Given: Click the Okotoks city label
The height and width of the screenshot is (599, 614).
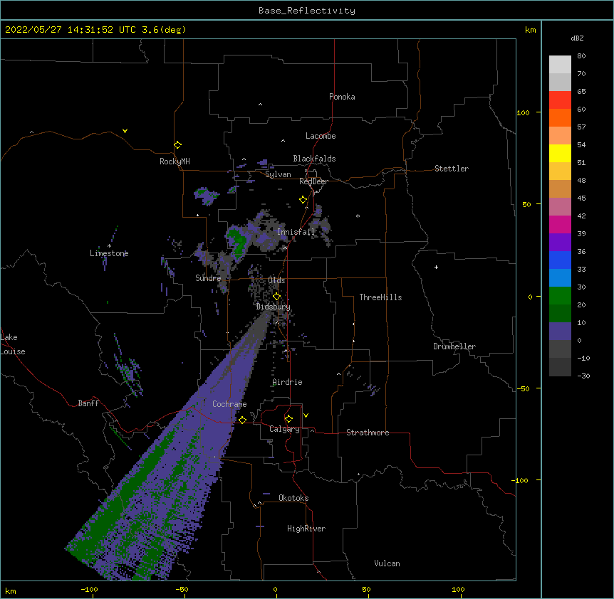Looking at the screenshot, I should click(x=293, y=498).
